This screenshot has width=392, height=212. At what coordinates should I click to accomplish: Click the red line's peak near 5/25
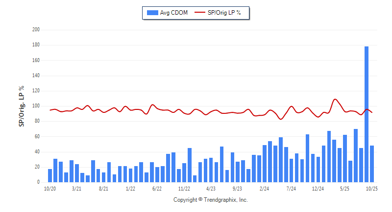(336, 99)
